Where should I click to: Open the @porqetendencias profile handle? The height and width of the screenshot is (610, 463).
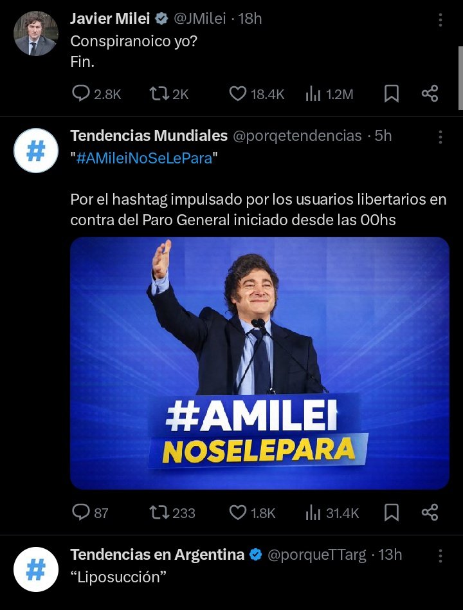(x=297, y=136)
